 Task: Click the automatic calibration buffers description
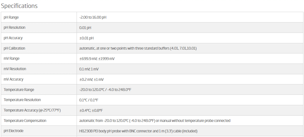138,48
